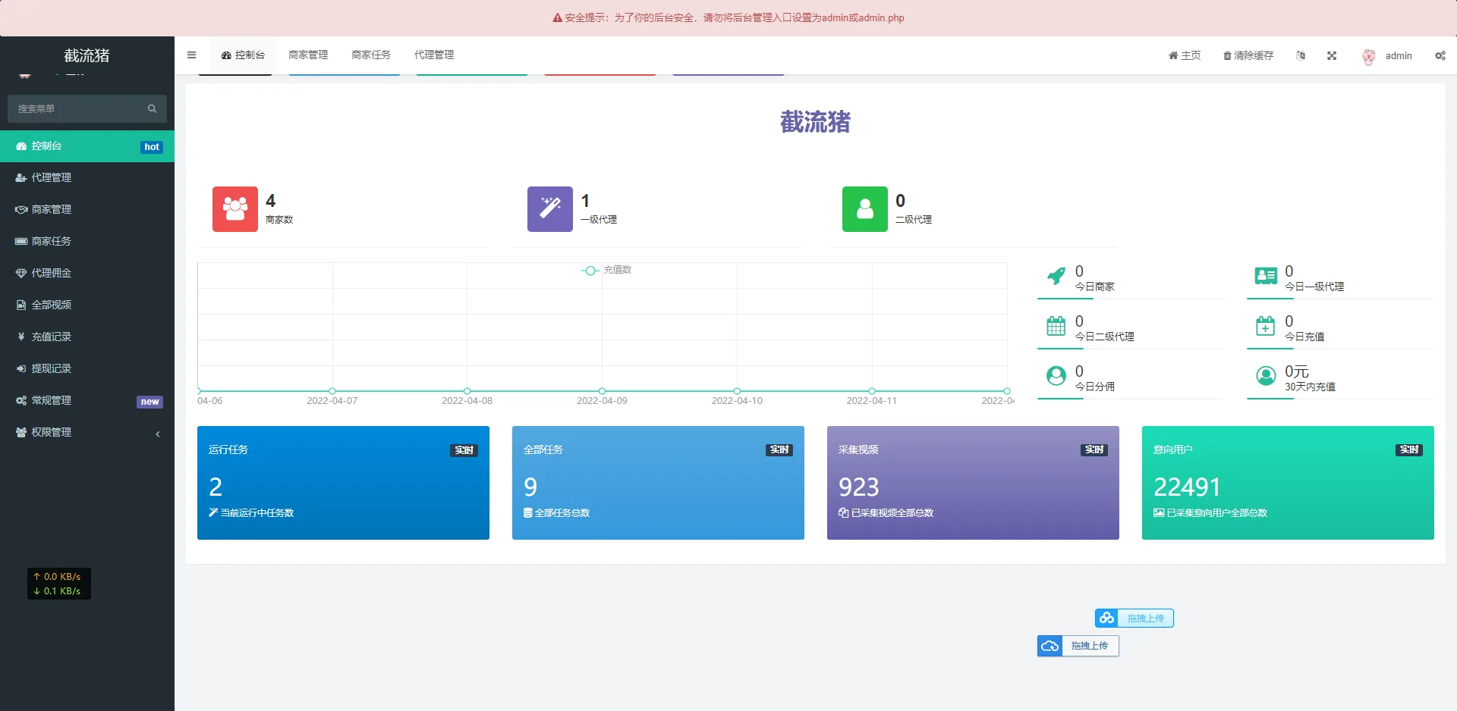Toggle the 充值数 chart legend series
The width and height of the screenshot is (1457, 711).
click(x=606, y=270)
